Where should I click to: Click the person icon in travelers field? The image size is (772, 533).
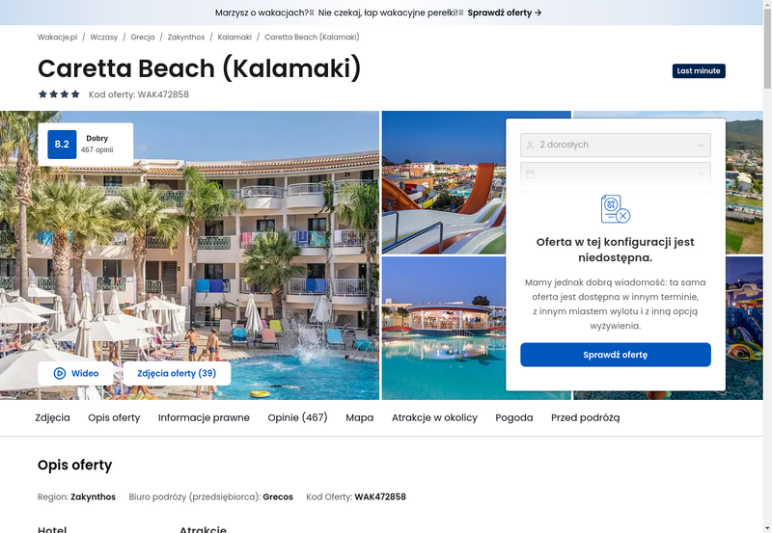530,145
